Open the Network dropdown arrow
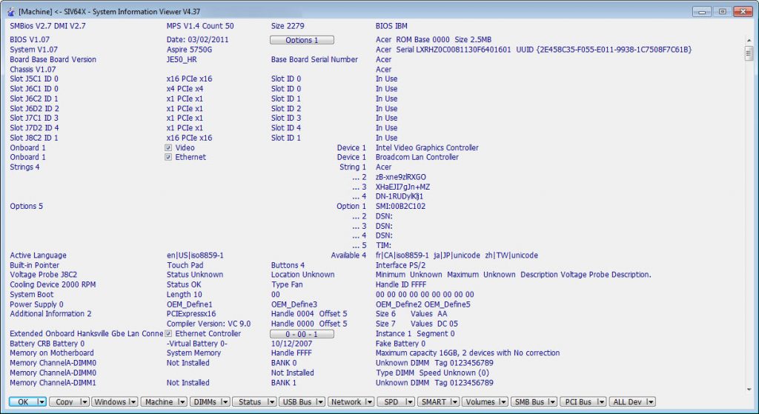This screenshot has width=759, height=414. [x=369, y=402]
